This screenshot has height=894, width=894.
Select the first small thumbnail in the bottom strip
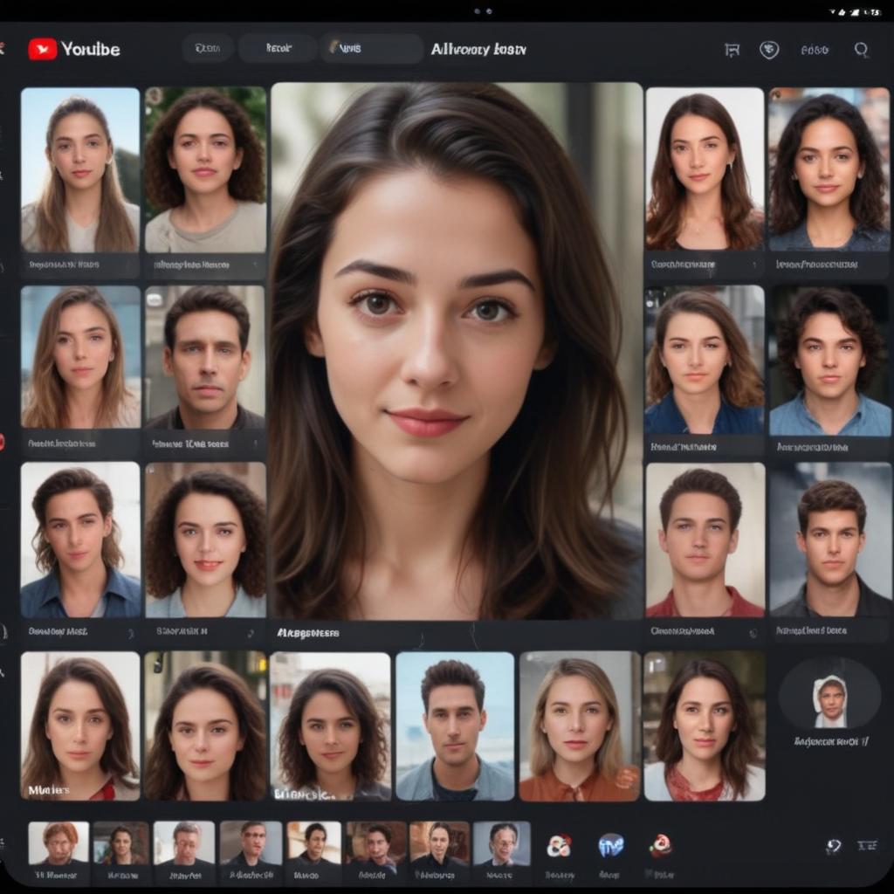click(x=58, y=842)
